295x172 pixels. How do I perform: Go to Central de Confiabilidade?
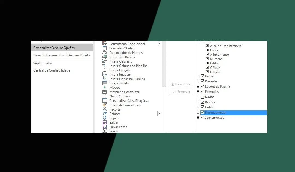52,70
